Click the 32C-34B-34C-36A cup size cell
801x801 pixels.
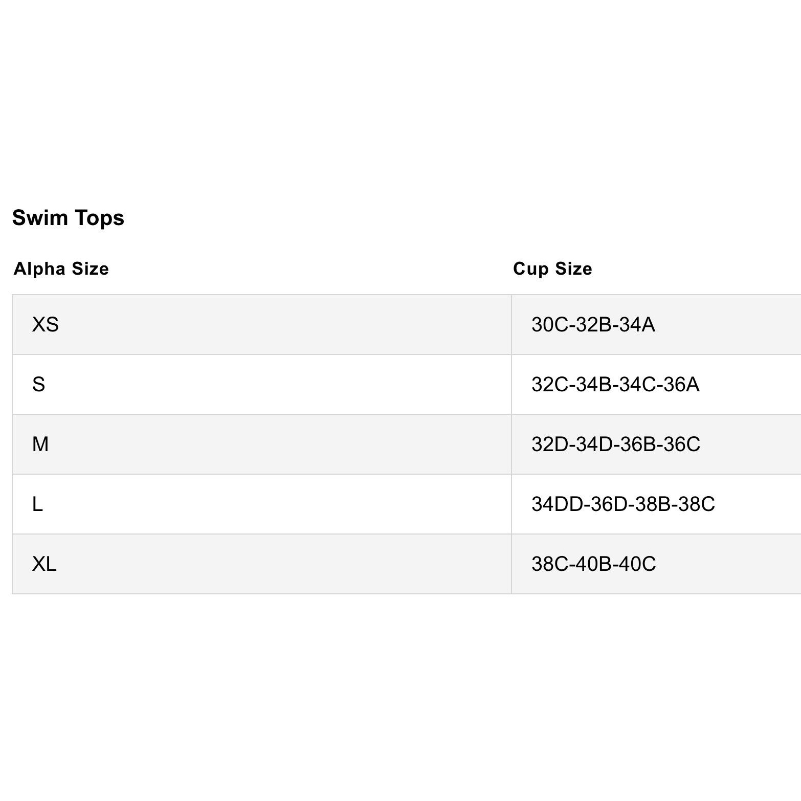click(656, 385)
